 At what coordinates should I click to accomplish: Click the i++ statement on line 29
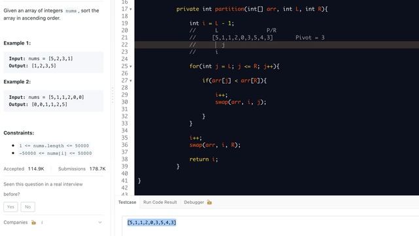[221, 95]
